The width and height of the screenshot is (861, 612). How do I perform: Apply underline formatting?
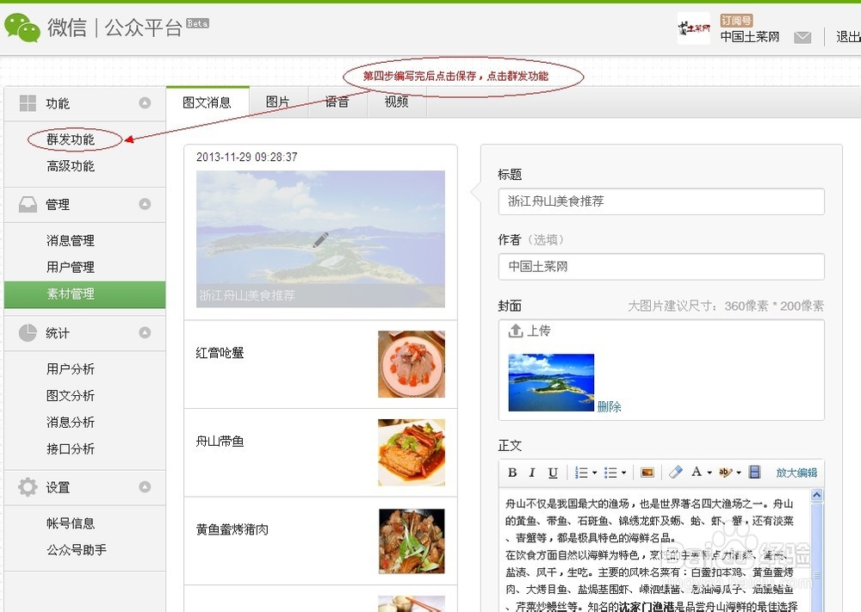(x=551, y=472)
